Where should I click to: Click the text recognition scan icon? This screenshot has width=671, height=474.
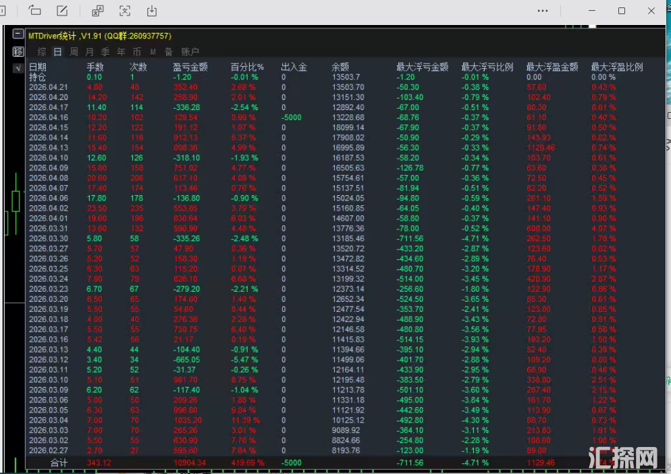[x=124, y=11]
